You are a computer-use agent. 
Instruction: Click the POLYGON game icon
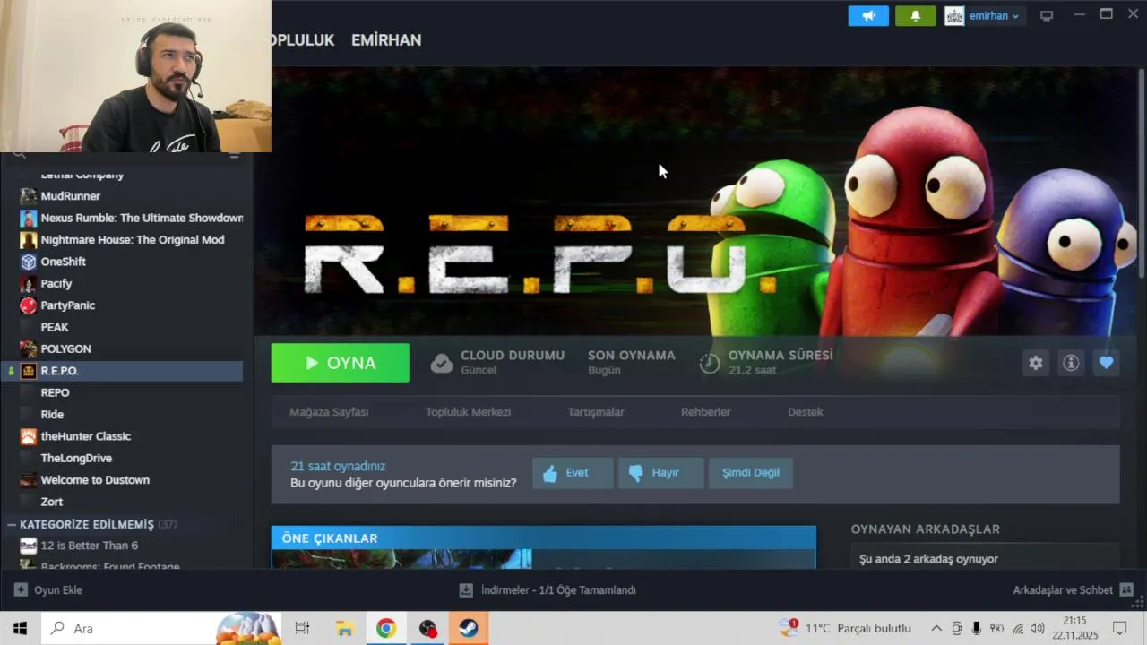tap(29, 348)
